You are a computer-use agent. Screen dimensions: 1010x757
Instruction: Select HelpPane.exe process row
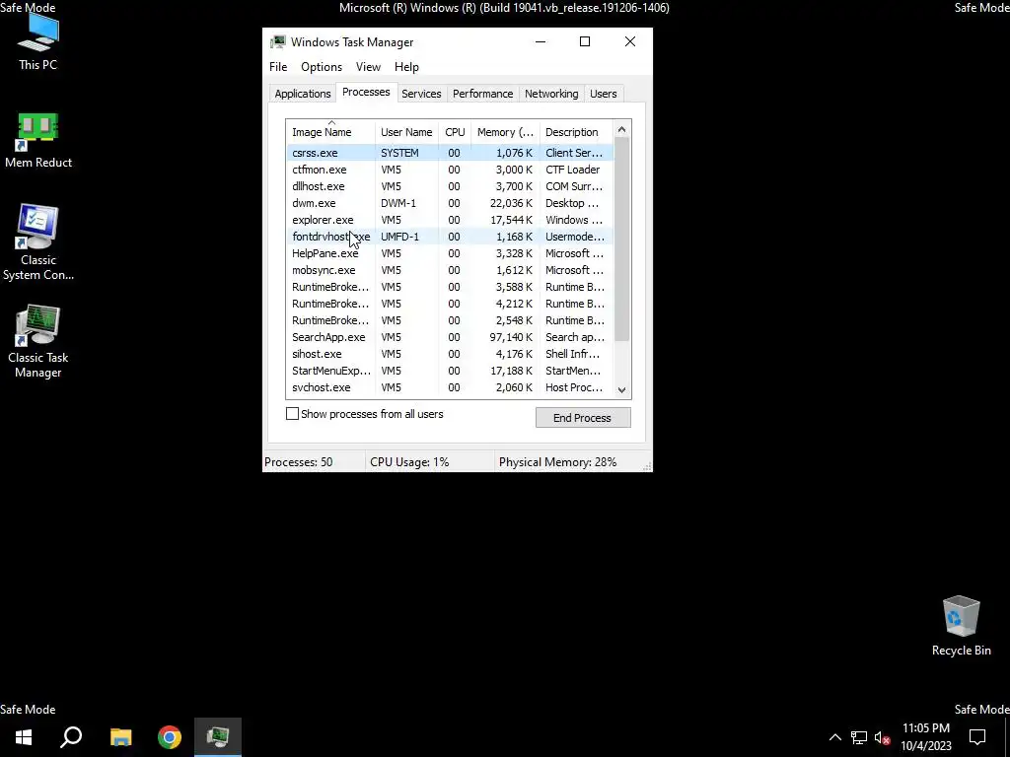450,253
